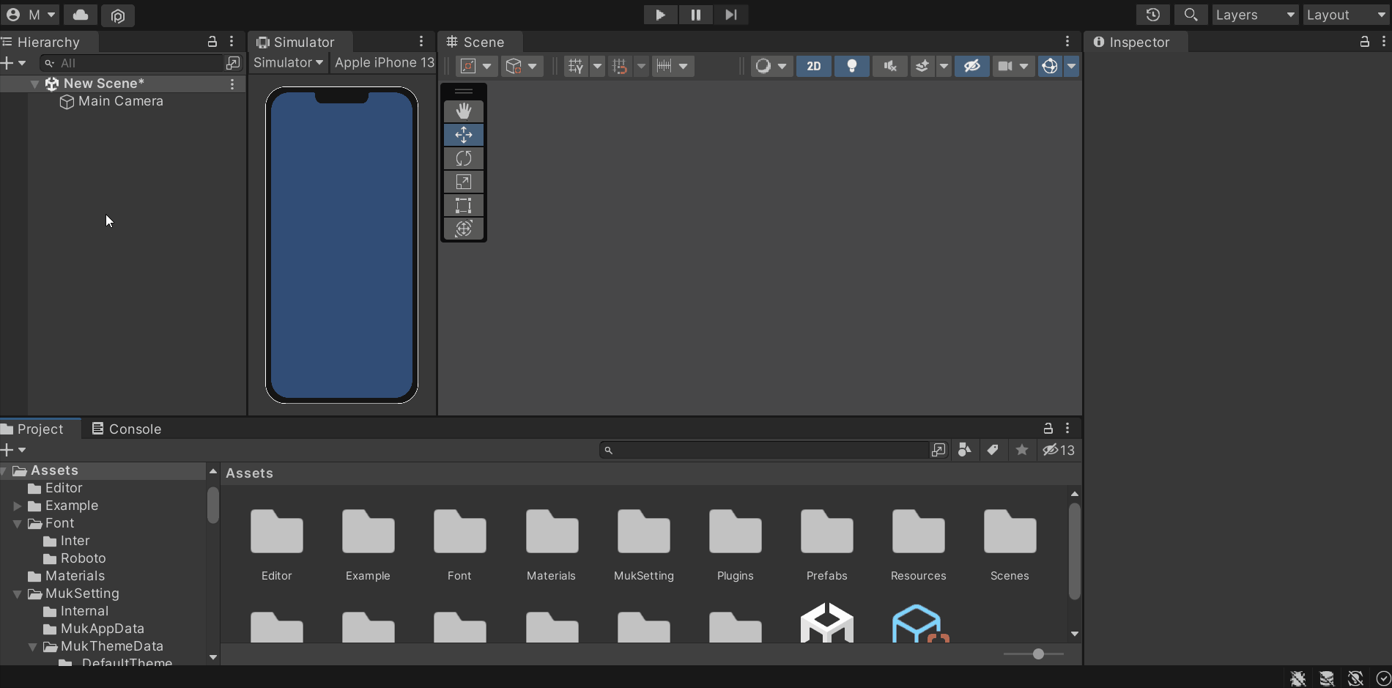Open the account M dropdown

click(31, 15)
